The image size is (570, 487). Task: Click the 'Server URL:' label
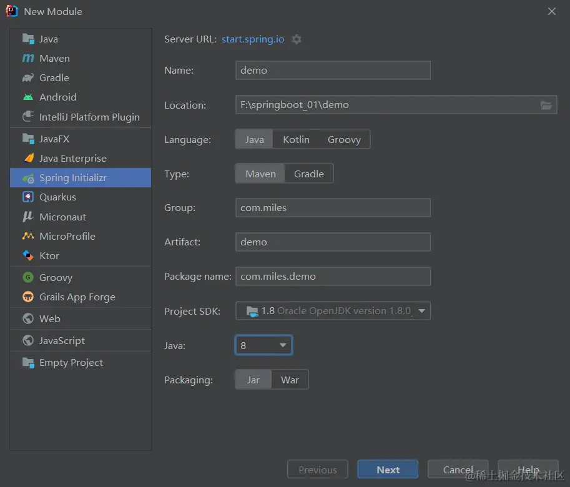190,39
